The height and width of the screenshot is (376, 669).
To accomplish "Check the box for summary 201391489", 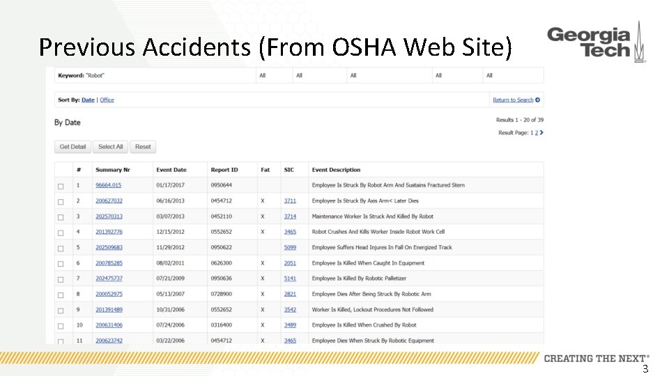I will (61, 311).
